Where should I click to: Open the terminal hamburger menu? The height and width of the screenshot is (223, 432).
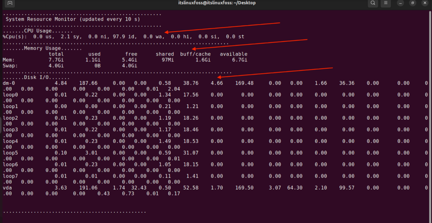[x=386, y=3]
